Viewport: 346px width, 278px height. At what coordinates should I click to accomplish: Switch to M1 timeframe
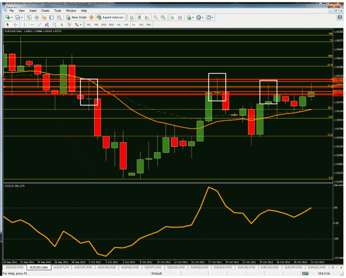[89, 25]
